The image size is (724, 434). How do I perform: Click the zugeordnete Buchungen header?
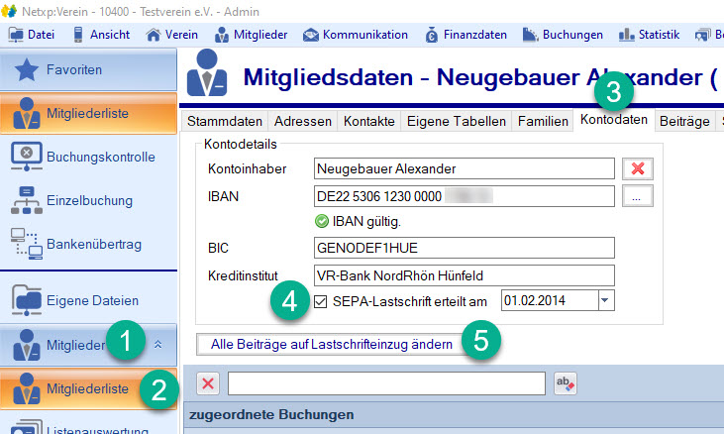click(x=271, y=414)
